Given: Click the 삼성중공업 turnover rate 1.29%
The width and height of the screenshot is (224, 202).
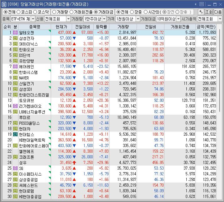Looking at the screenshot, I should 190,179.
